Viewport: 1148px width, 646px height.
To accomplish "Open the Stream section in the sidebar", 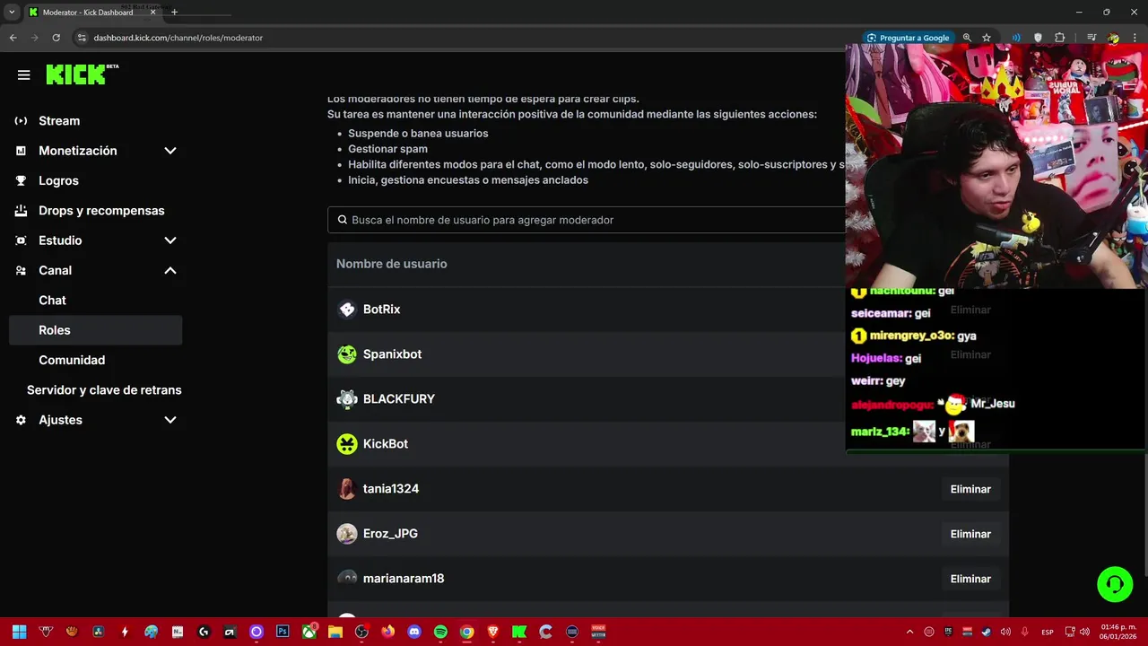I will [x=59, y=120].
